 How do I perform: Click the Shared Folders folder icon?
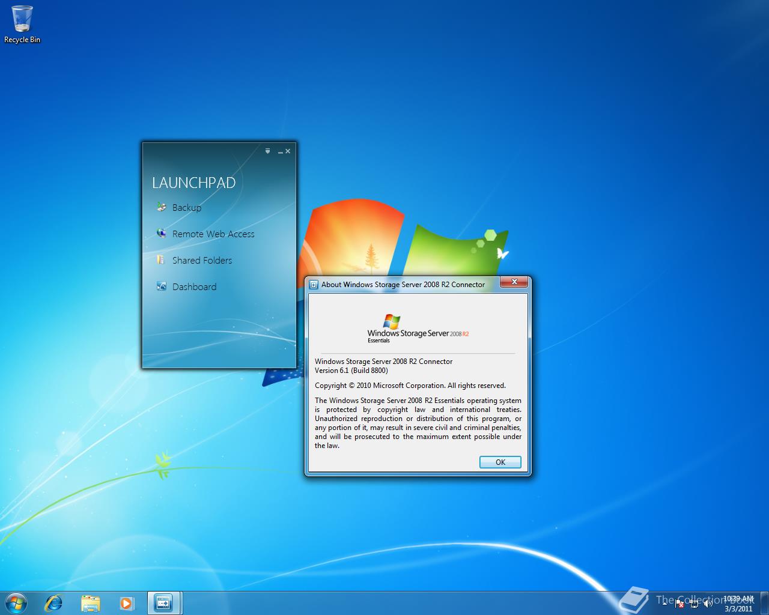[x=160, y=259]
